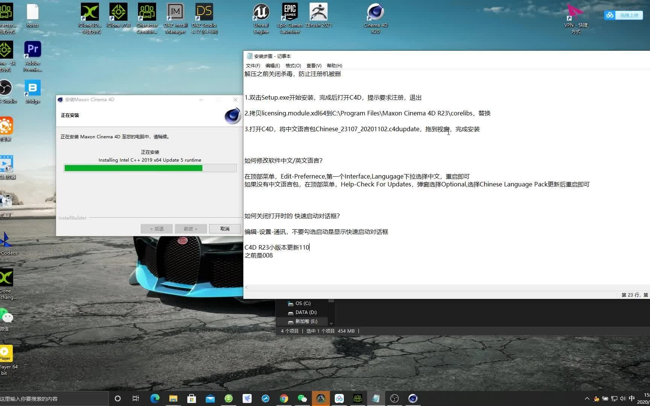This screenshot has height=406, width=650.
Task: Toggle the Chinese IME indicator in the tray
Action: point(632,398)
